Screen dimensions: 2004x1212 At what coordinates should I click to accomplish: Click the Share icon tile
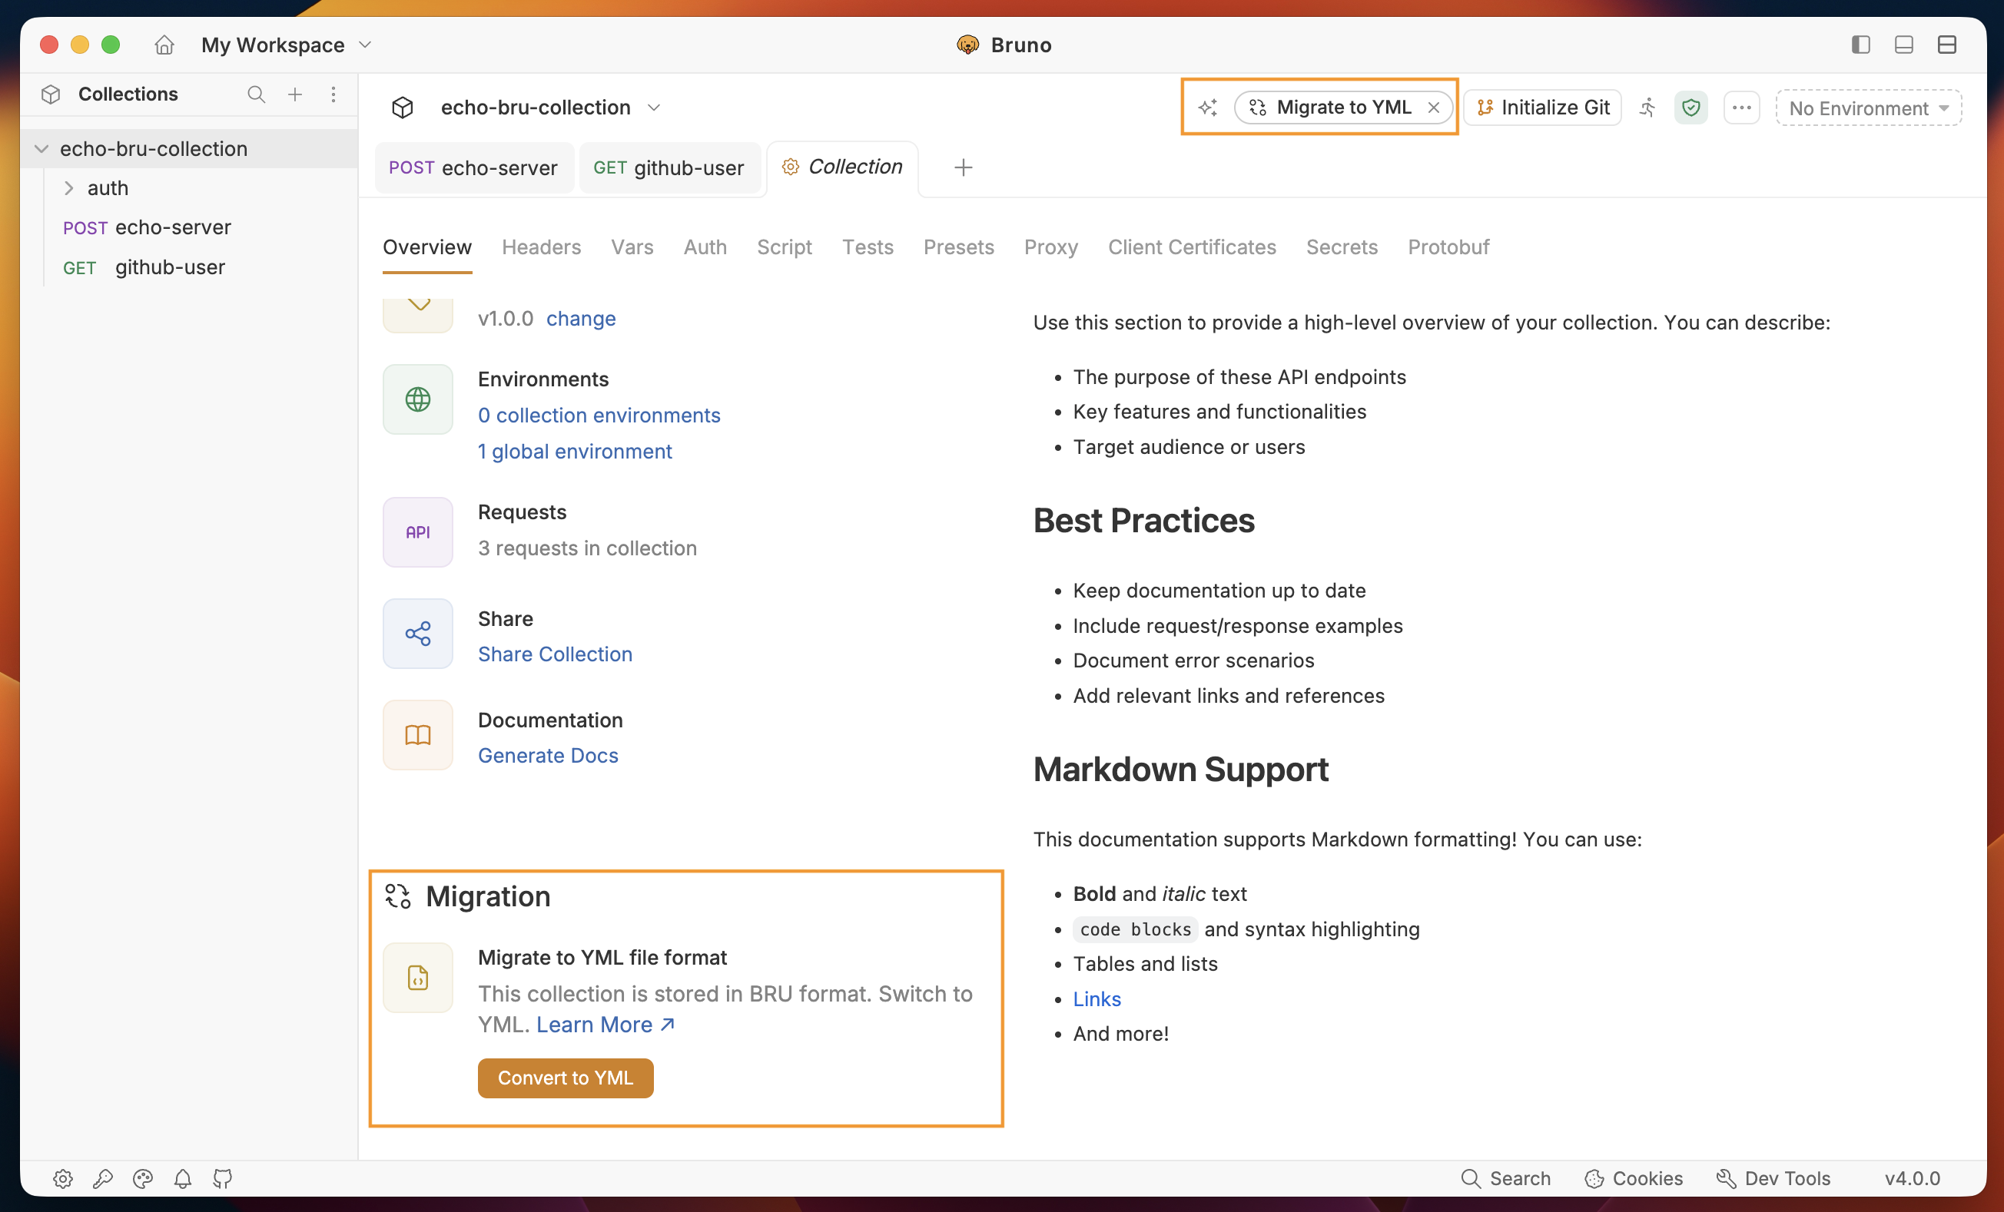coord(418,634)
